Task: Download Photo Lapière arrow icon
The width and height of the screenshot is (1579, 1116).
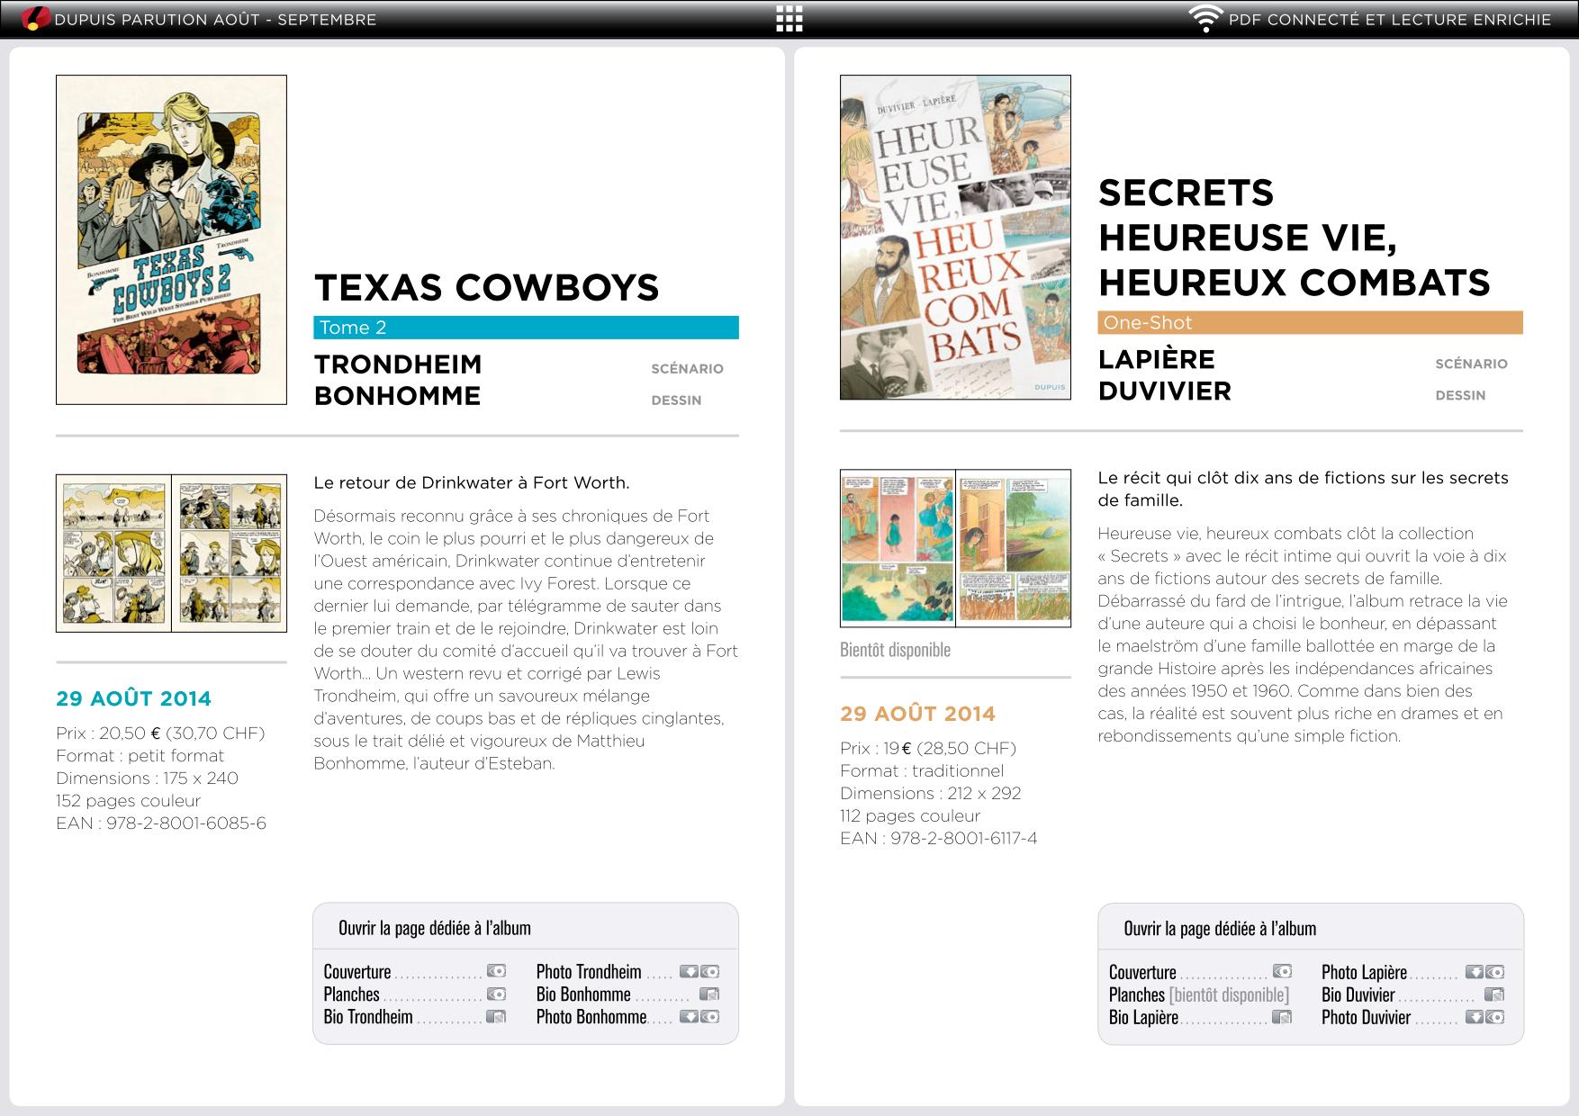Action: [1474, 972]
